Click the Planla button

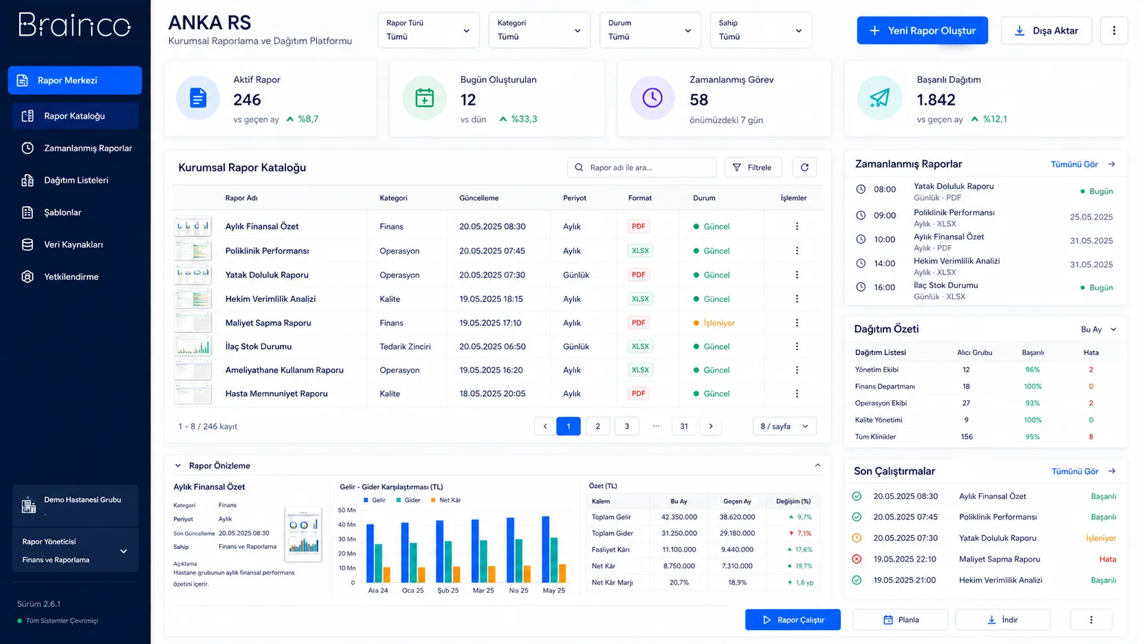pyautogui.click(x=900, y=620)
